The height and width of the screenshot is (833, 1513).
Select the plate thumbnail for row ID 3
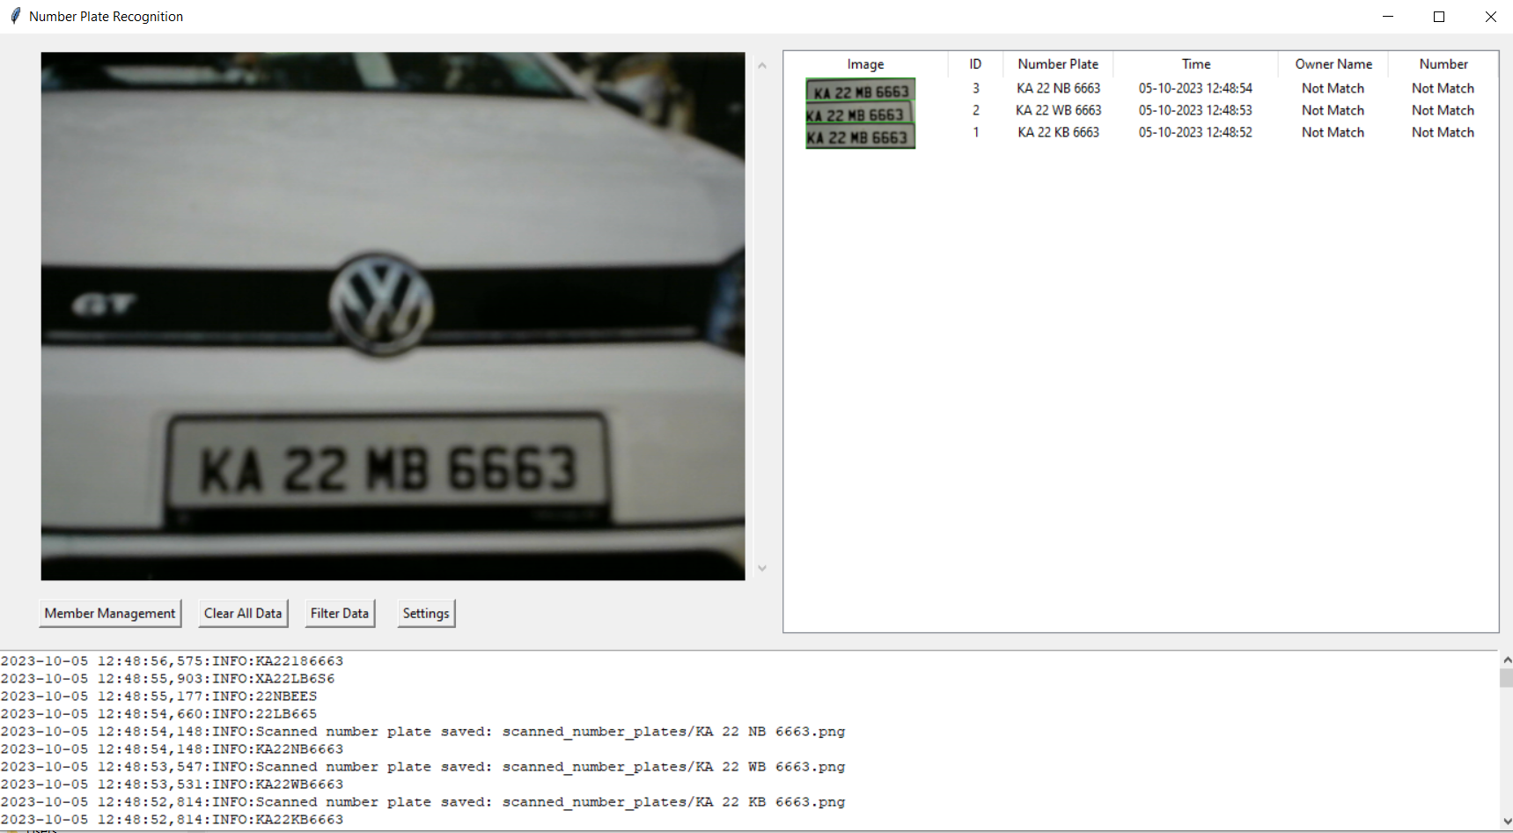(x=861, y=90)
